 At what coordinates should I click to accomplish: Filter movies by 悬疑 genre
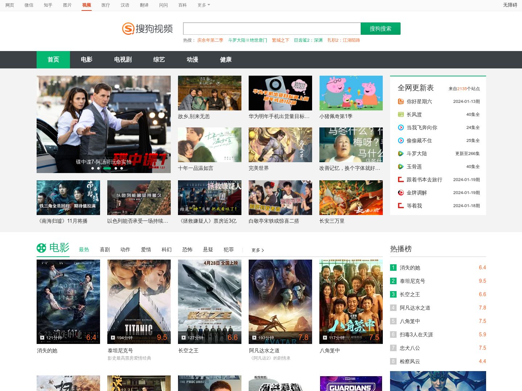[208, 250]
